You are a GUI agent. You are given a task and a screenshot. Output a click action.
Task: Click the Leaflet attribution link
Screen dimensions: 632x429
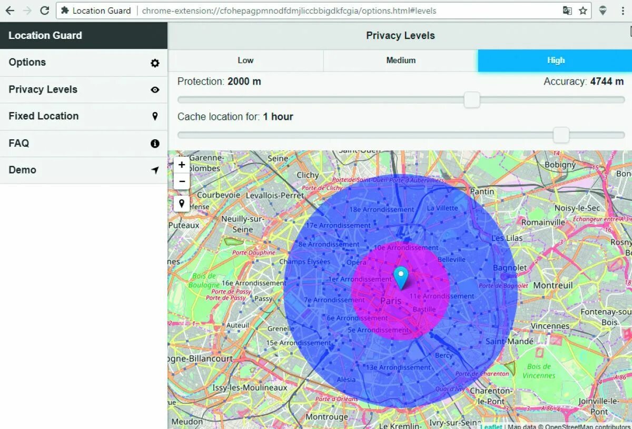coord(490,426)
